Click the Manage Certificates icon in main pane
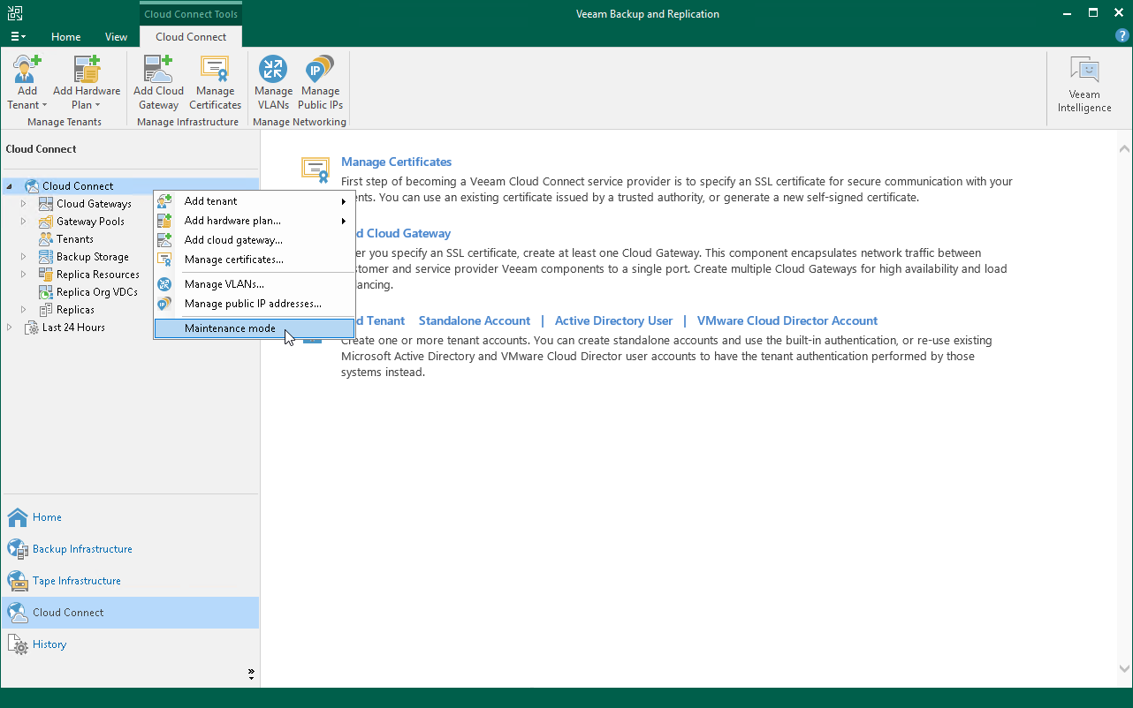1133x708 pixels. point(316,169)
